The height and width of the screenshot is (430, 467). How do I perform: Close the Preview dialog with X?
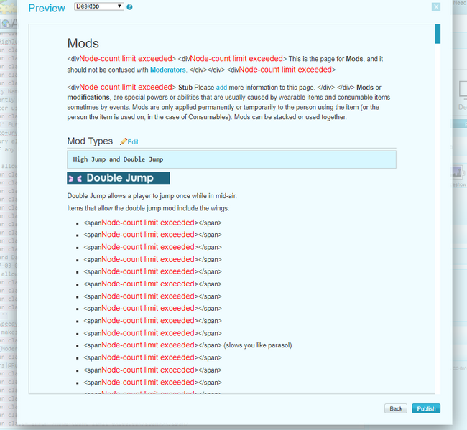436,6
